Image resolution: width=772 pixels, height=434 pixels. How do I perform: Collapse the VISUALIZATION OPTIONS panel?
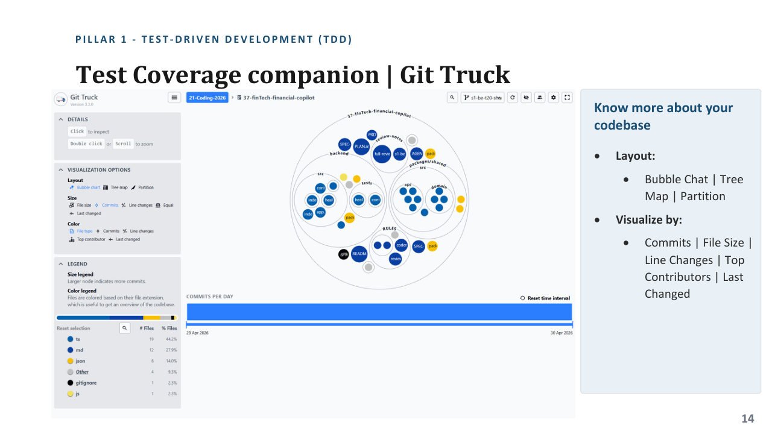61,170
